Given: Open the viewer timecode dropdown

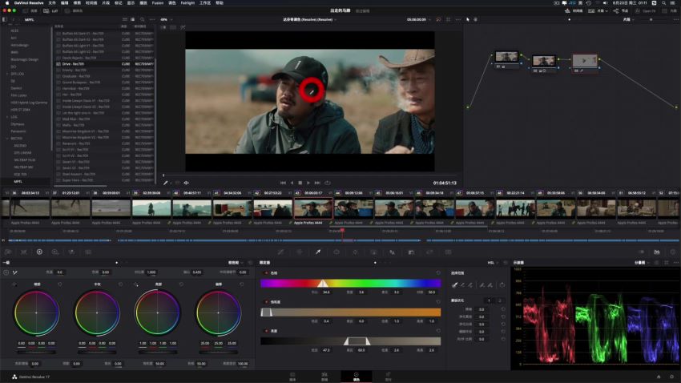Looking at the screenshot, I should tap(419, 19).
